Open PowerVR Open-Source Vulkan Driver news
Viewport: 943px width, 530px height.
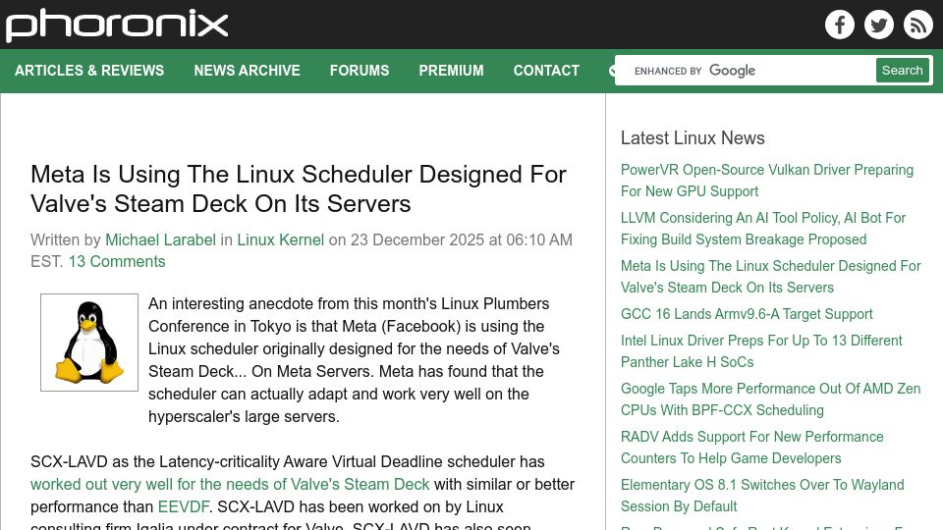click(767, 181)
